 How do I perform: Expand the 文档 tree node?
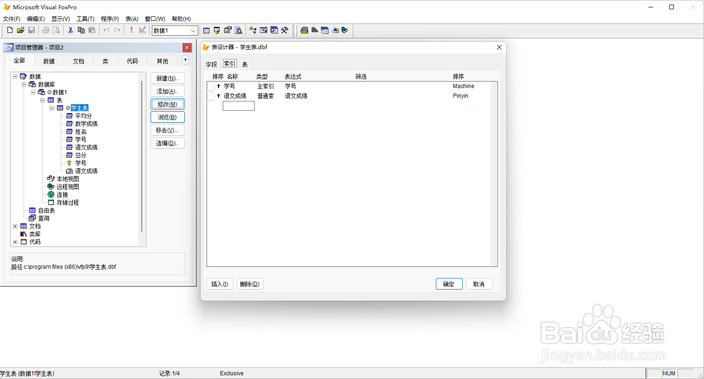14,226
